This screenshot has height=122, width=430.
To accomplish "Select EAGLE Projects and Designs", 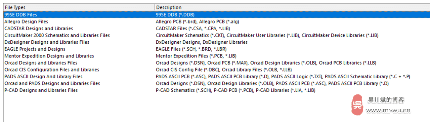I will (x=35, y=49).
